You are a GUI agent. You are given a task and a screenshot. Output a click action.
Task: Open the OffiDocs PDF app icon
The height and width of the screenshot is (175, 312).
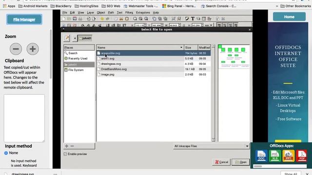click(302, 156)
